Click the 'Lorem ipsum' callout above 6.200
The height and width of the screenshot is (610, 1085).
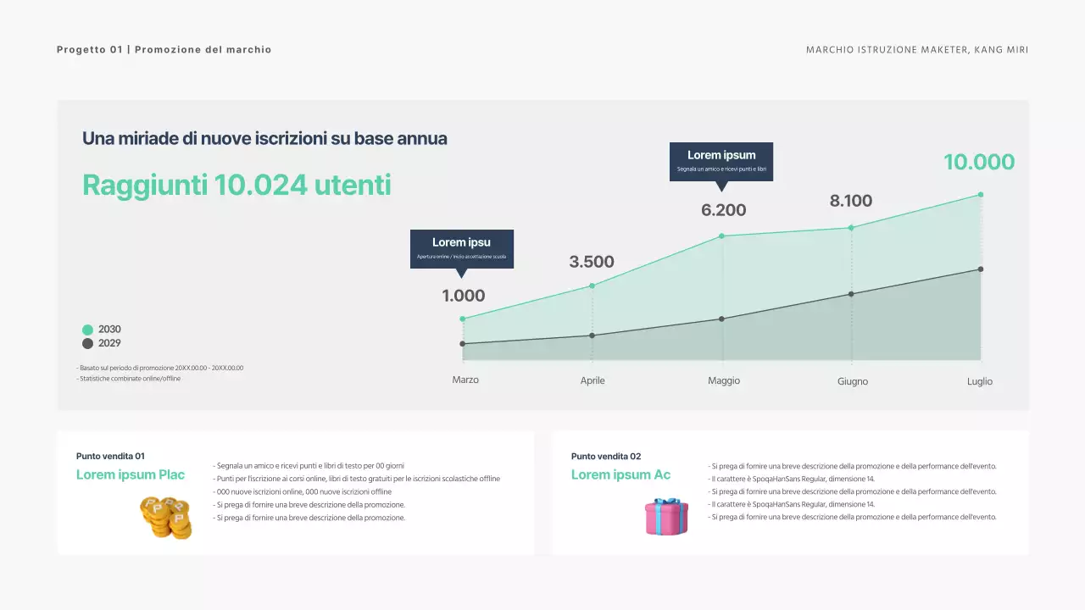click(721, 161)
